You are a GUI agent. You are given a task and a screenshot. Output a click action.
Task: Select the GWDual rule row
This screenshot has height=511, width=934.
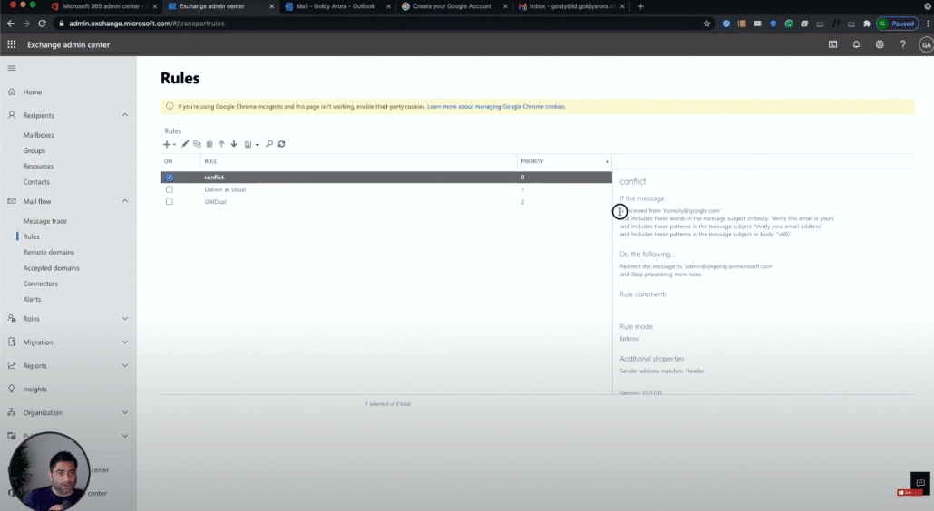pyautogui.click(x=386, y=202)
